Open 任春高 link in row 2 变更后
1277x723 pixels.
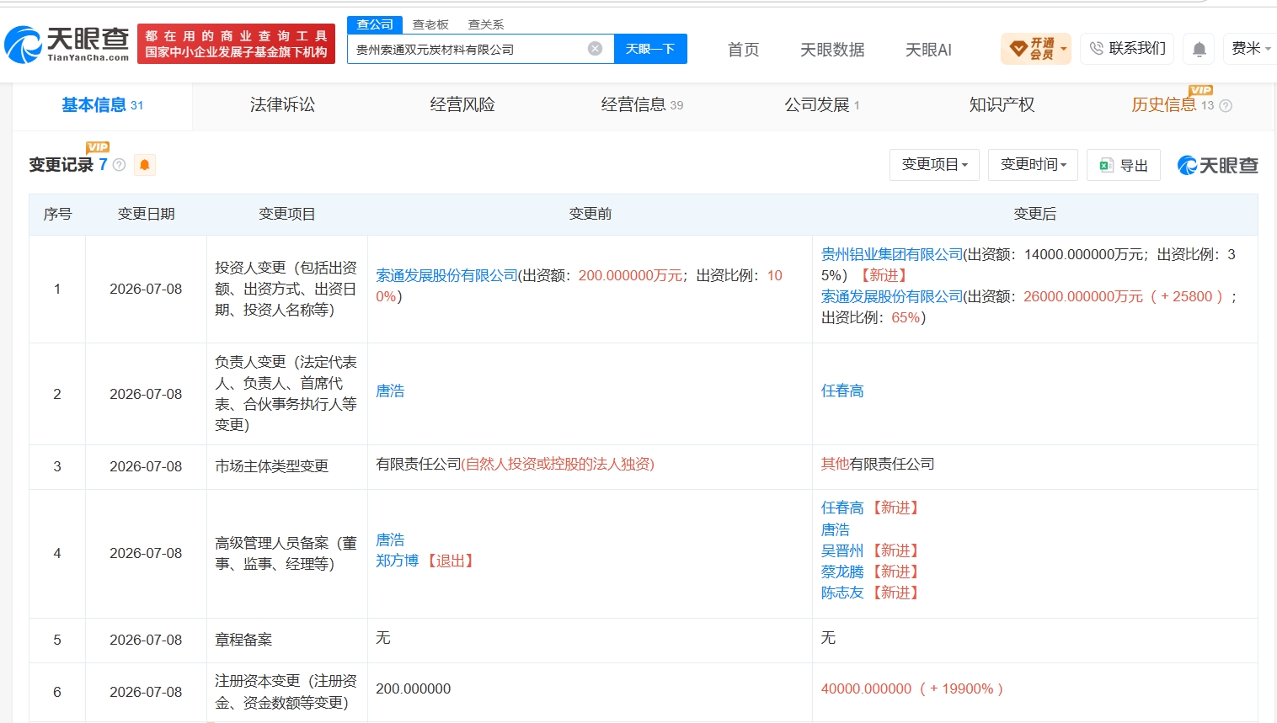pyautogui.click(x=842, y=391)
